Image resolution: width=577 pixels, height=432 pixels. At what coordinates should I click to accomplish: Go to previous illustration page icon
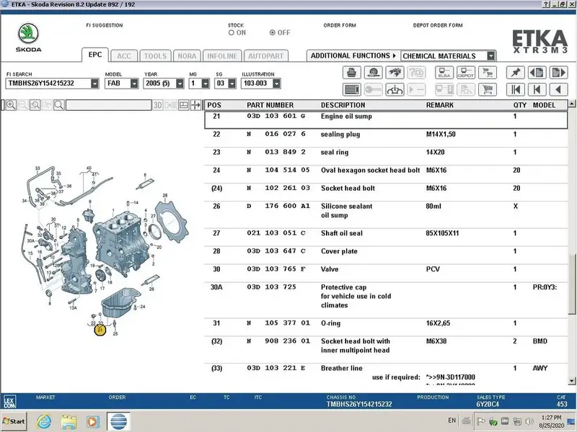pos(537,73)
